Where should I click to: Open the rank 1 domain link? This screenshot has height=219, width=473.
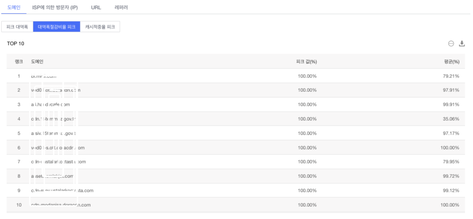point(44,76)
